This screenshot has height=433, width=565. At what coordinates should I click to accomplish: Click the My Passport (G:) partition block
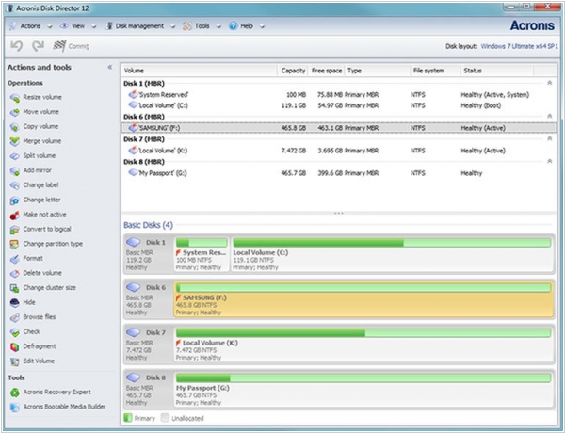coord(363,389)
